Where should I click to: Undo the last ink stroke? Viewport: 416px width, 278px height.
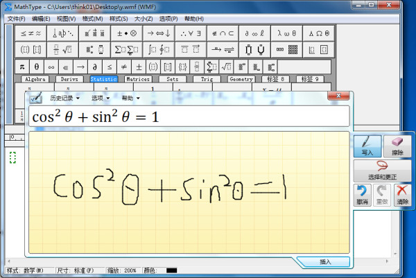coord(362,196)
